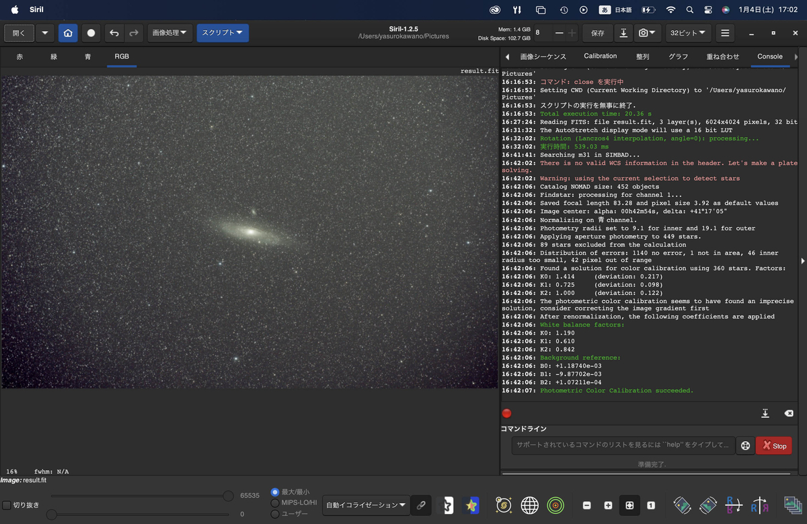Open Spotlight search in menu bar

click(x=689, y=9)
